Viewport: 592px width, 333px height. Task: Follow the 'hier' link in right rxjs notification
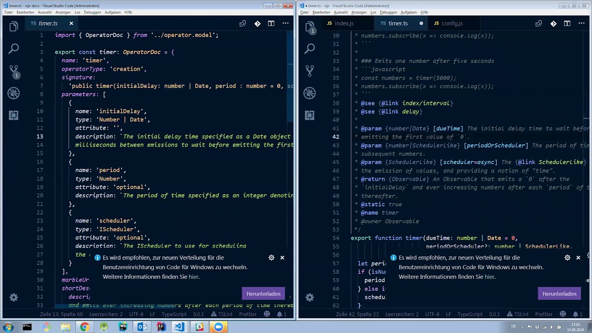click(x=489, y=277)
